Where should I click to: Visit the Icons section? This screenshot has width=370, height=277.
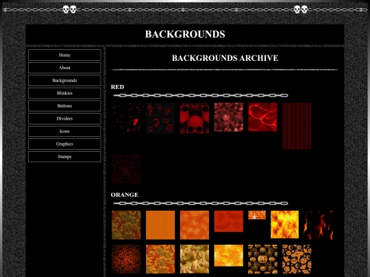[64, 131]
